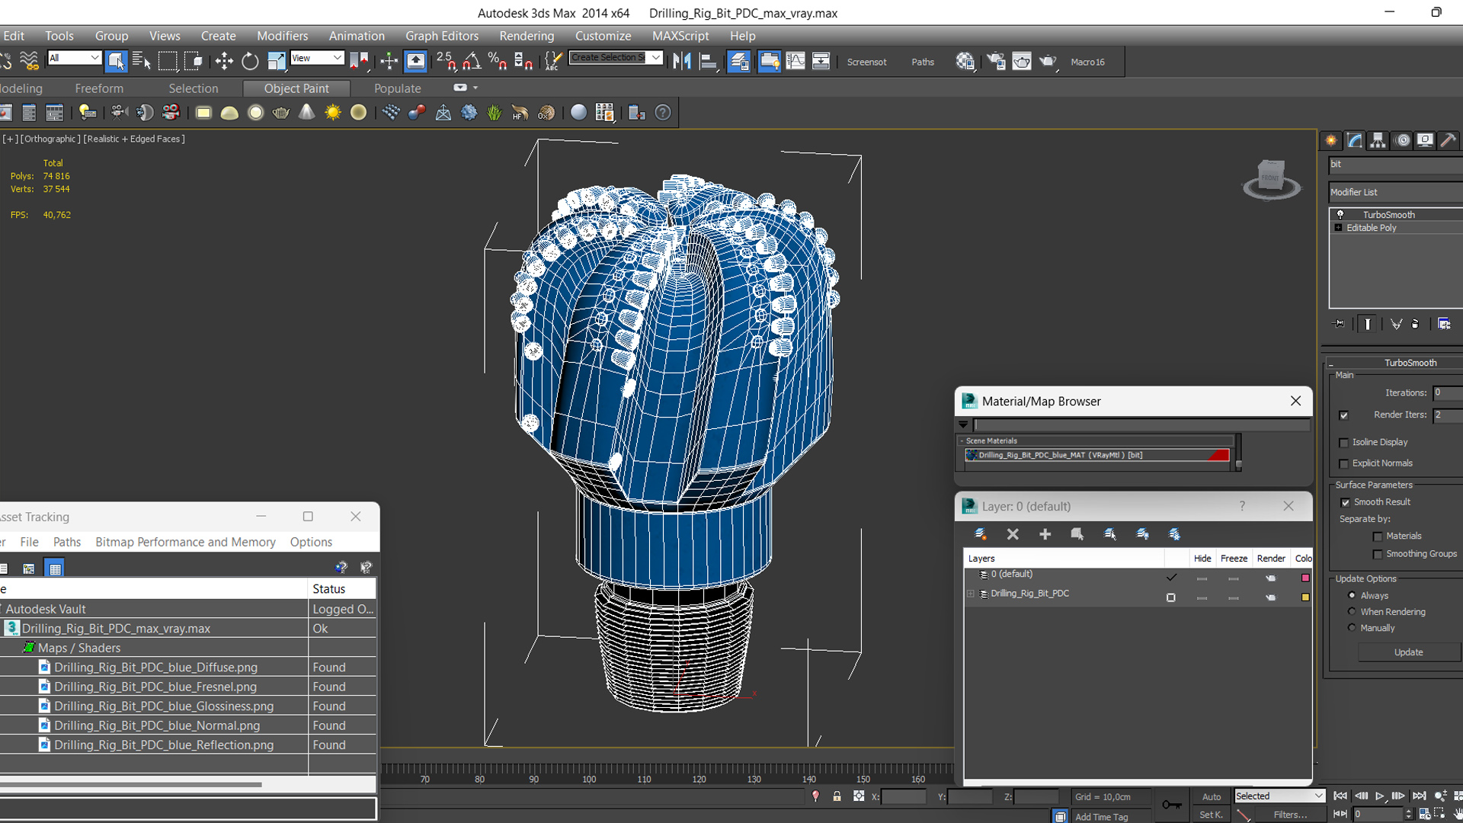Switch to the Populate ribbon tab
Screen dimensions: 1463x823
397,88
